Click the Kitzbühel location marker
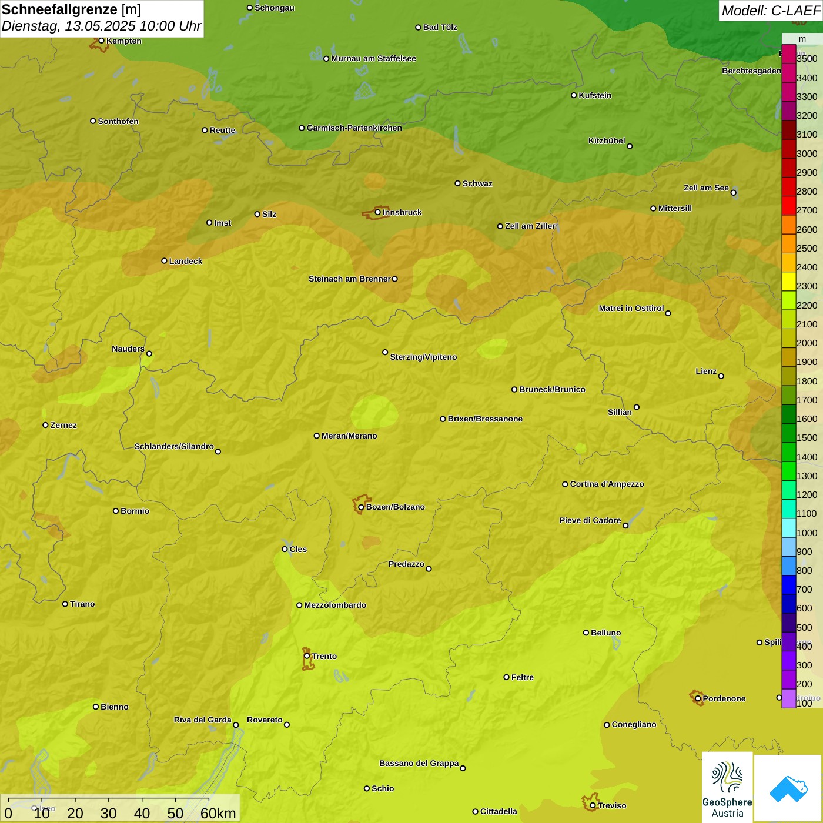Screen dimensions: 823x823 630,146
